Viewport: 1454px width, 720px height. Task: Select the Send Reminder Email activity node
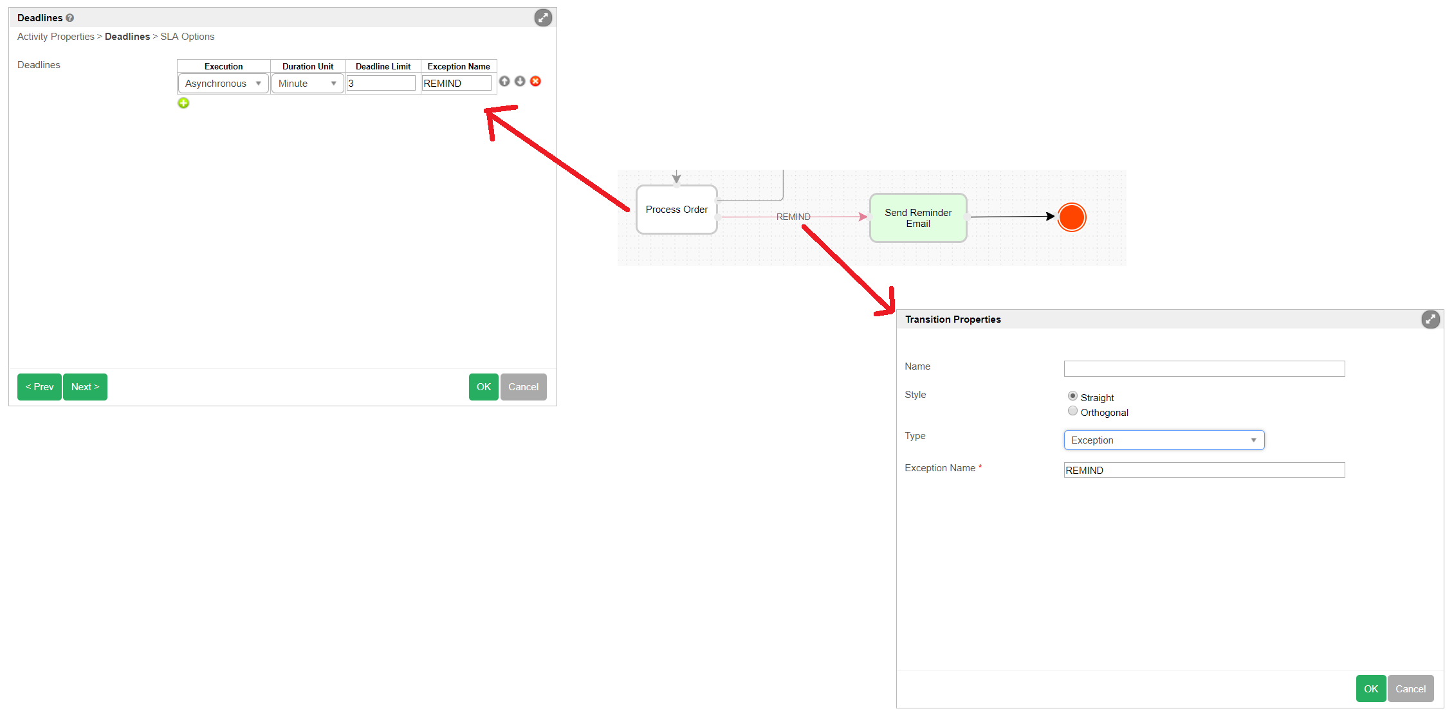click(917, 218)
